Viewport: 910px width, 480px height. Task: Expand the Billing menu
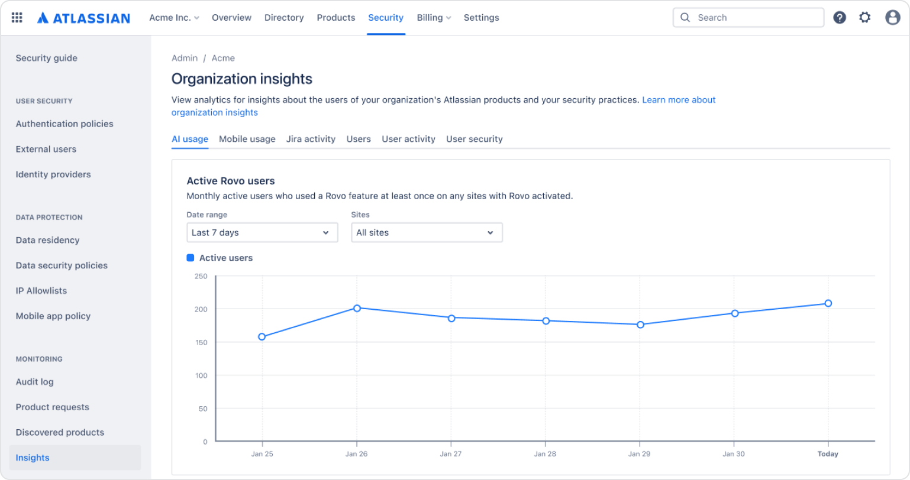[x=434, y=18]
